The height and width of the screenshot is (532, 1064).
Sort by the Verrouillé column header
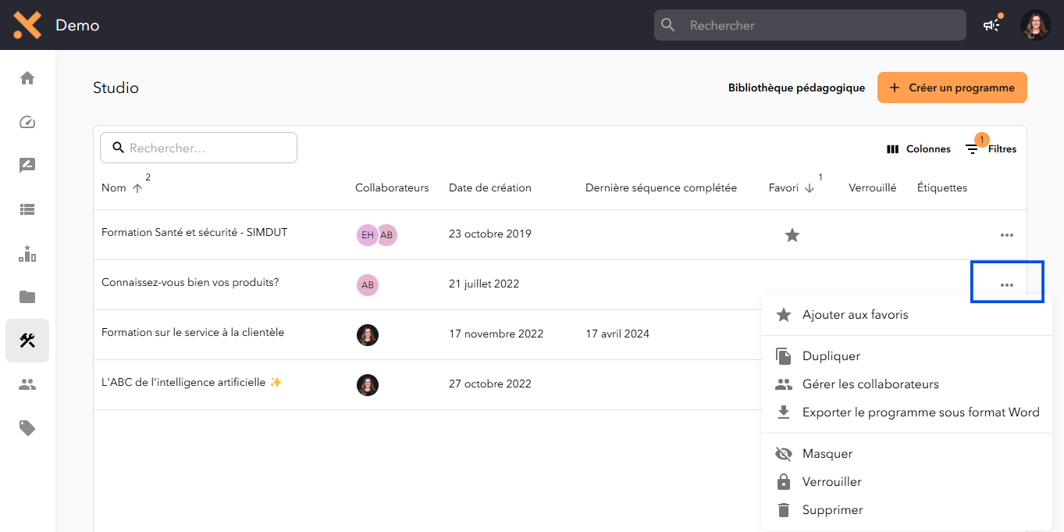click(x=873, y=187)
